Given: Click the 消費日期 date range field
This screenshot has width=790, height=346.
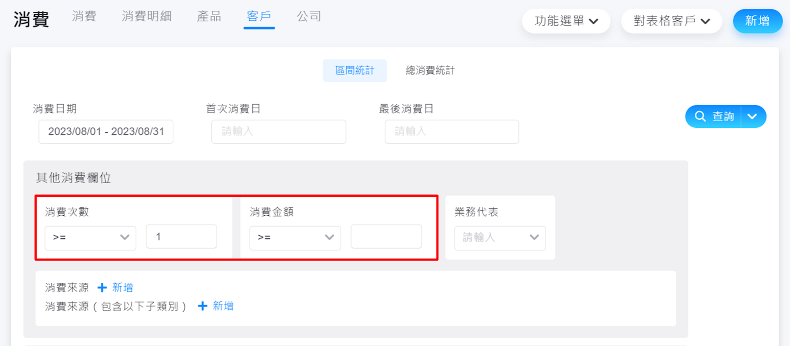Looking at the screenshot, I should (x=106, y=132).
